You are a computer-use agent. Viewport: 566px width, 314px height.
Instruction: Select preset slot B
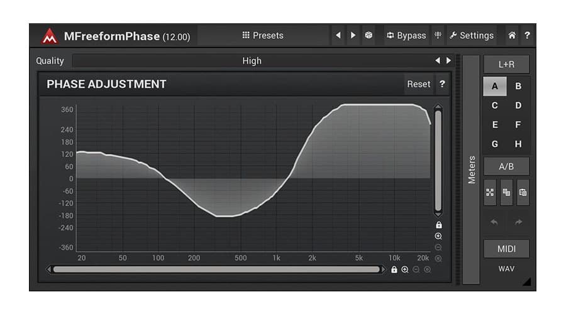coord(518,86)
